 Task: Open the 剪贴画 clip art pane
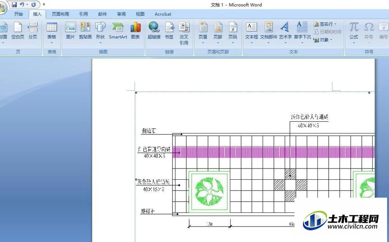[x=85, y=30]
